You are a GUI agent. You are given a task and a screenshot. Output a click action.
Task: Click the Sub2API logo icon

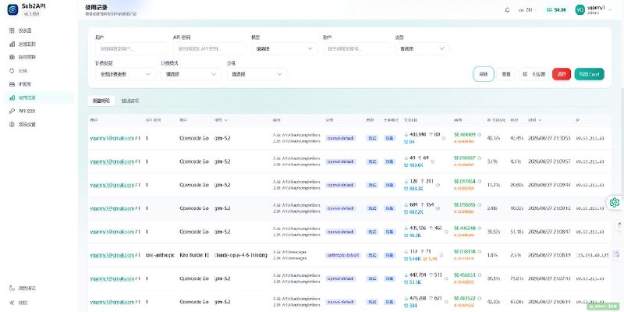click(12, 9)
